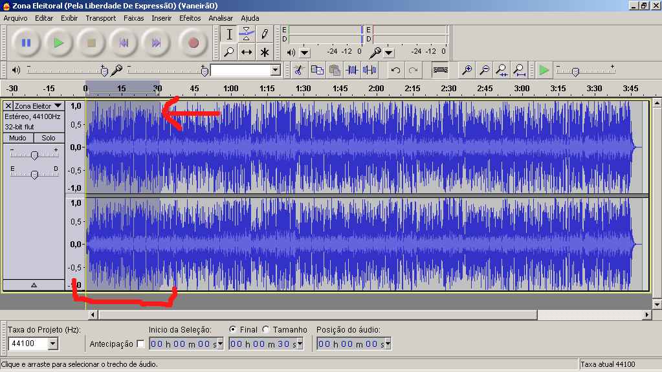The image size is (662, 372).
Task: Click Silence selection icon
Action: pos(370,70)
